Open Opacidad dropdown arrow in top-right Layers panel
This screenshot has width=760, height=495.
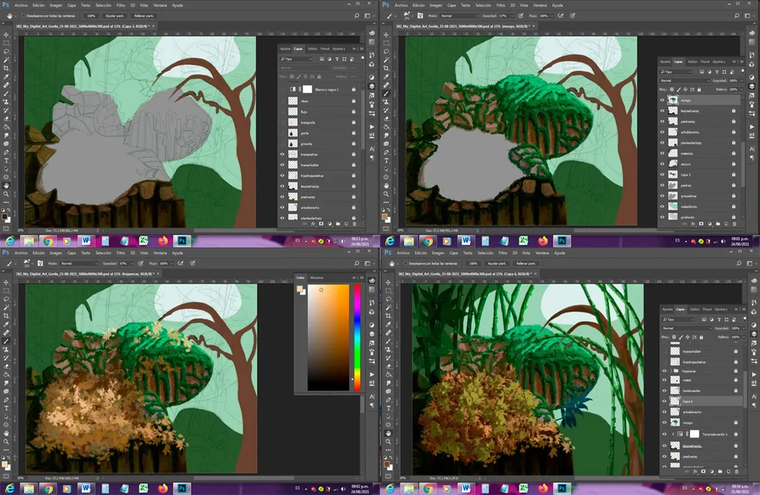click(741, 80)
